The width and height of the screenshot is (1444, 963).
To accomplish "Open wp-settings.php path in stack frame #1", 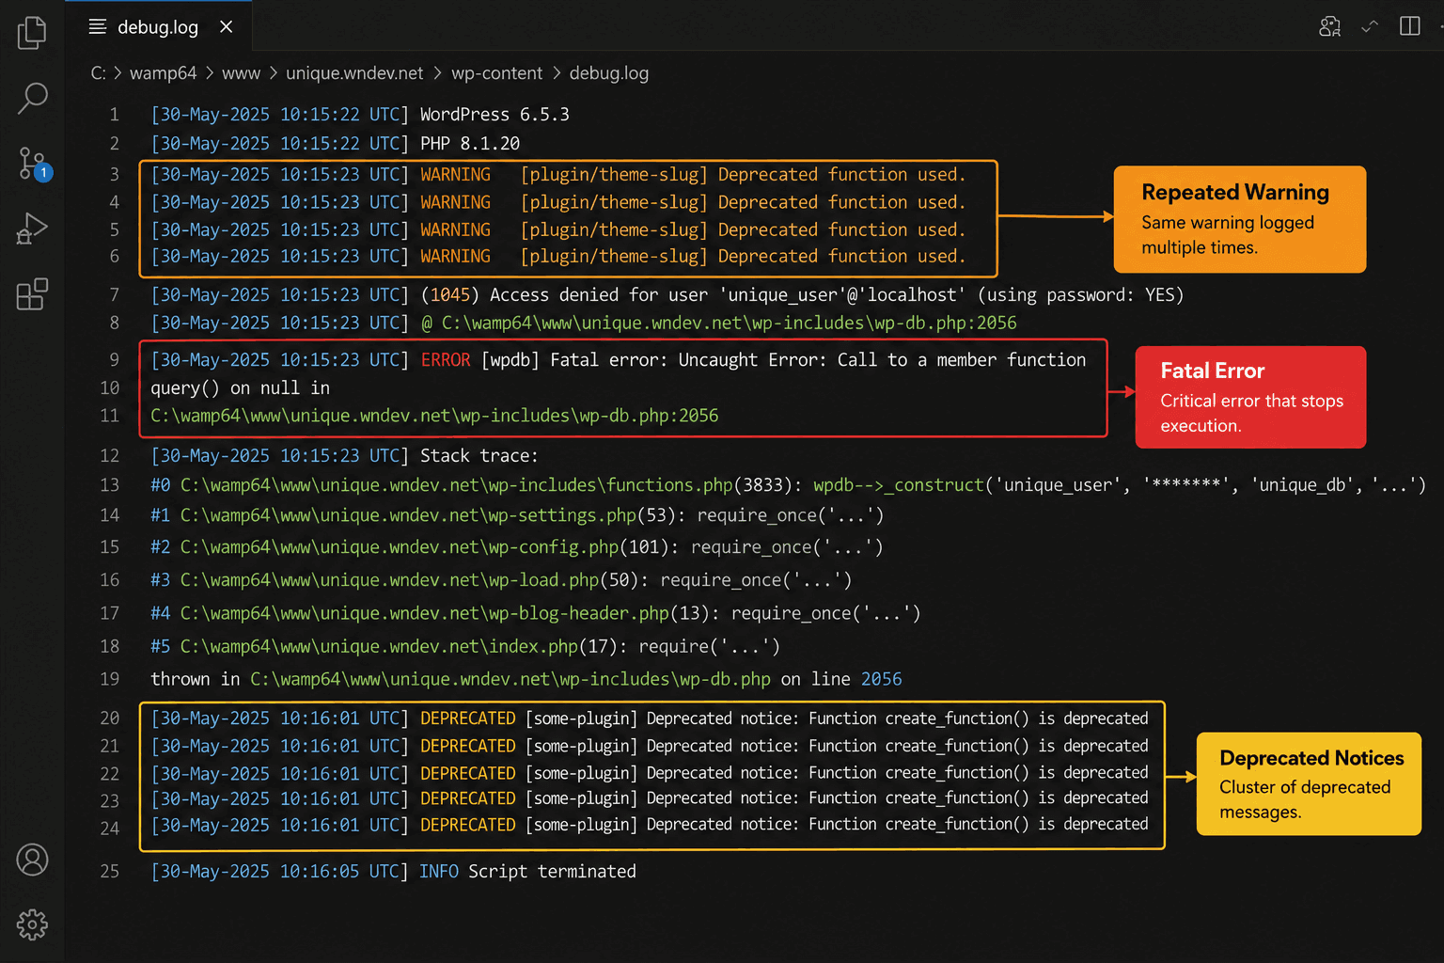I will coord(409,514).
